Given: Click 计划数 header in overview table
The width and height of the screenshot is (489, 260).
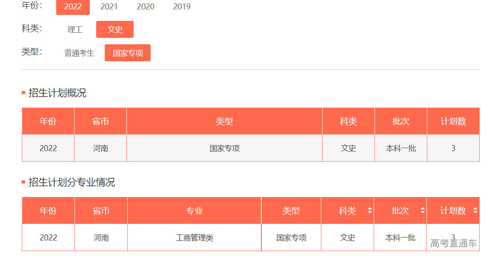Looking at the screenshot, I should 453,122.
